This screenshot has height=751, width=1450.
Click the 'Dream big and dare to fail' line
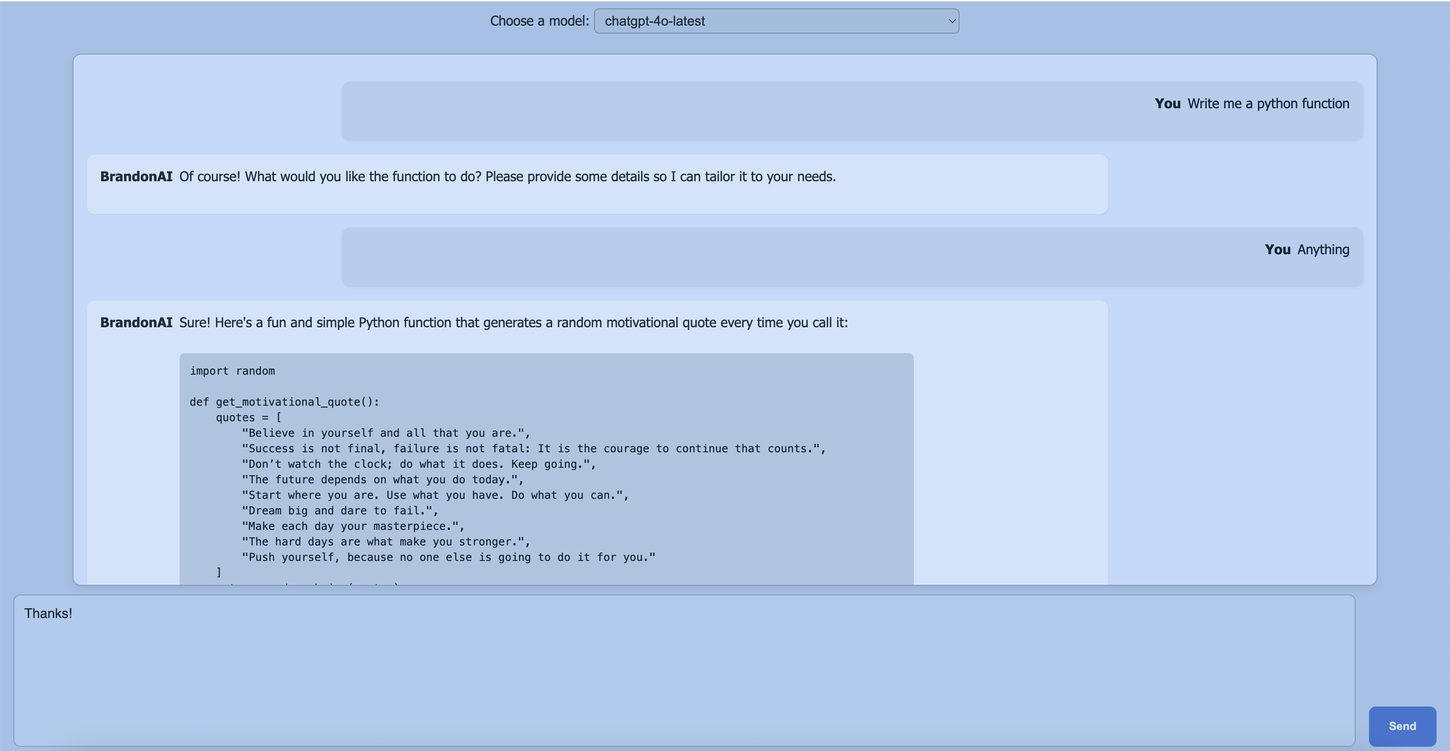[339, 511]
